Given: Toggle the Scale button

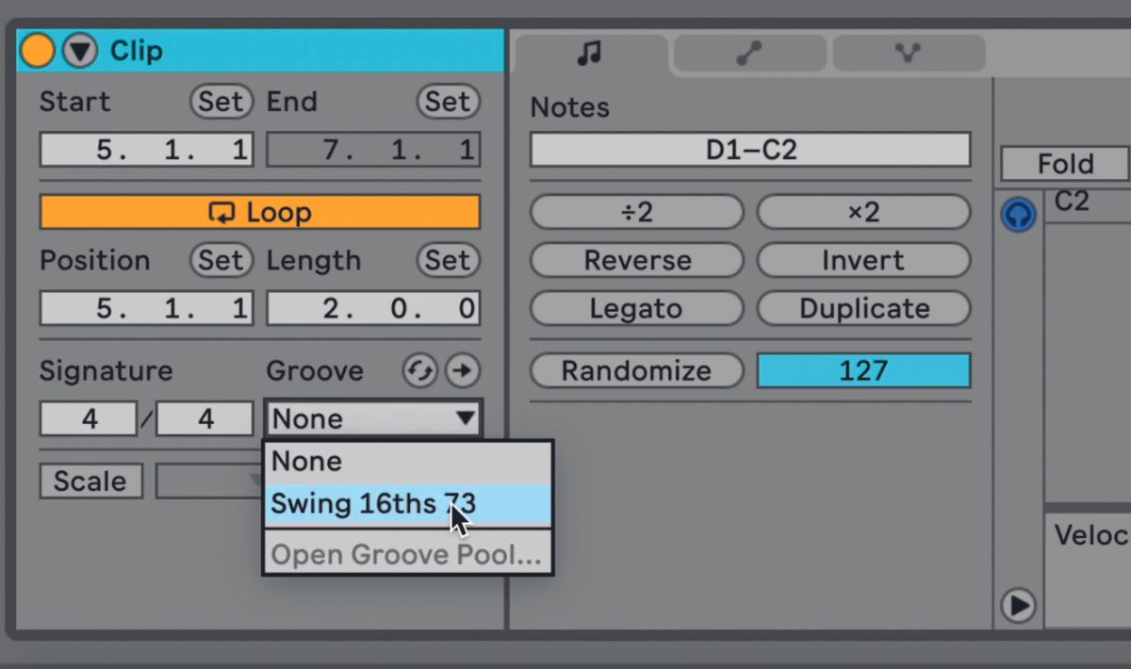Looking at the screenshot, I should pos(90,481).
